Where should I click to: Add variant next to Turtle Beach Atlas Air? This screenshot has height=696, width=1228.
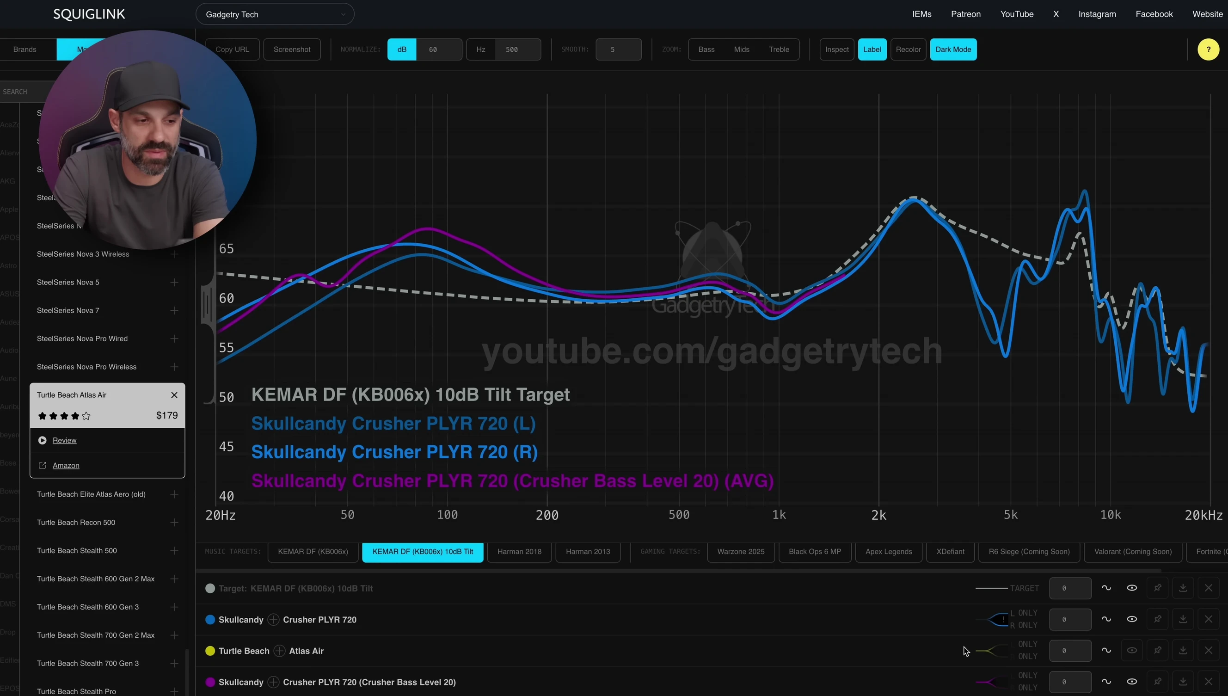point(280,651)
